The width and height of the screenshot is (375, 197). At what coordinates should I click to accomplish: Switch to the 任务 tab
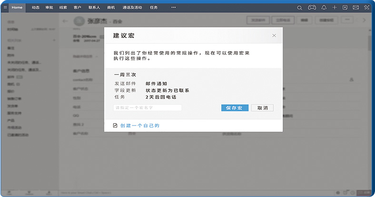154,8
